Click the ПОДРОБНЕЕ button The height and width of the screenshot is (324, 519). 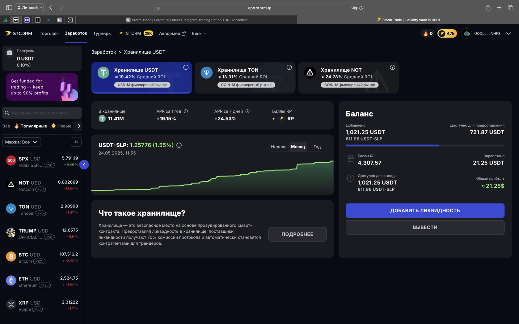pos(297,234)
